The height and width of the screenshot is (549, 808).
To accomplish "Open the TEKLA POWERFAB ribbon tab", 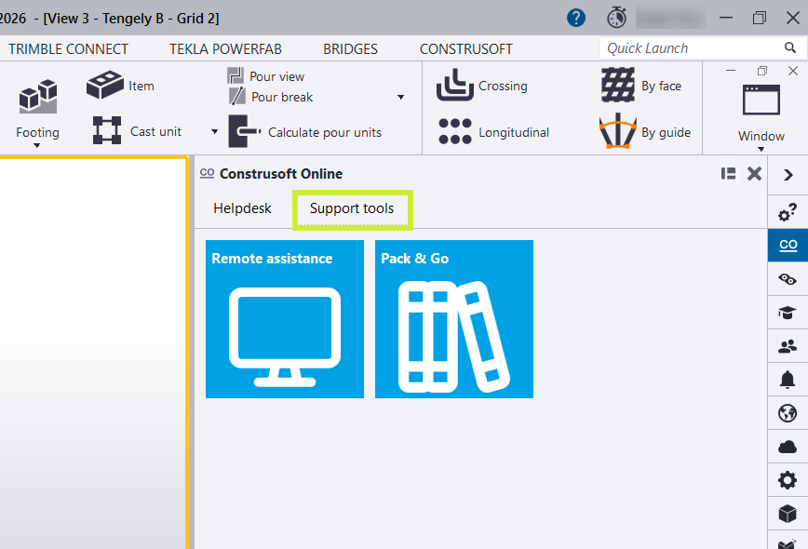I will point(225,49).
